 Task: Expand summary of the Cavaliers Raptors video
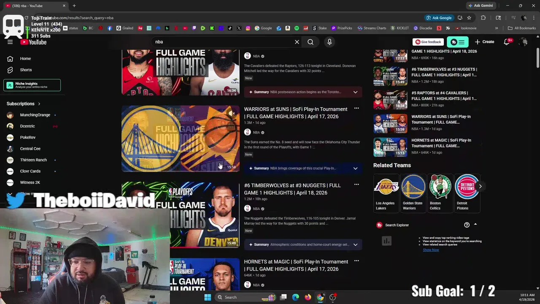coord(355,92)
